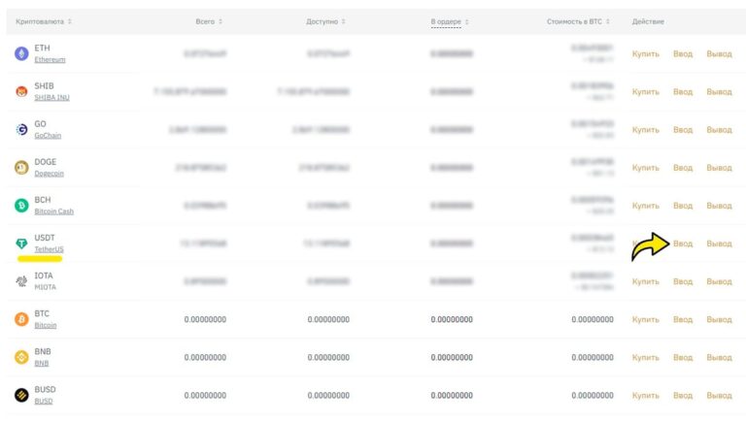Click Вывод in the BCH row
Screen dimensions: 746x422
[719, 206]
